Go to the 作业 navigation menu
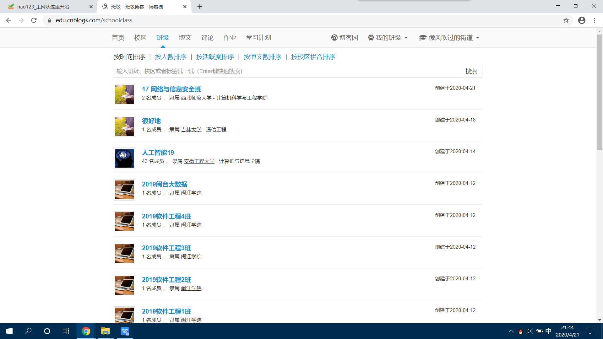 (230, 38)
